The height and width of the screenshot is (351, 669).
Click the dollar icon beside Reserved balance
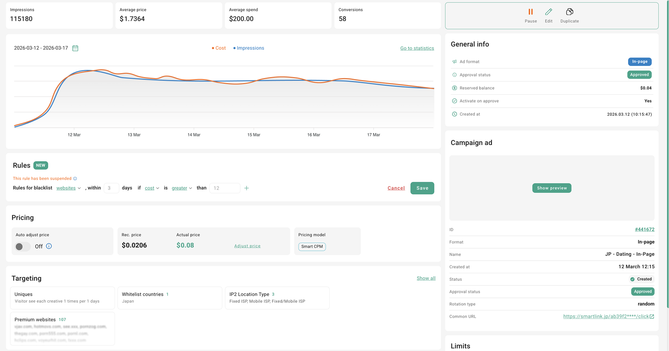click(454, 88)
